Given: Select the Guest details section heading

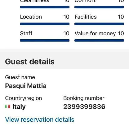Looking at the screenshot, I should coord(30,62).
